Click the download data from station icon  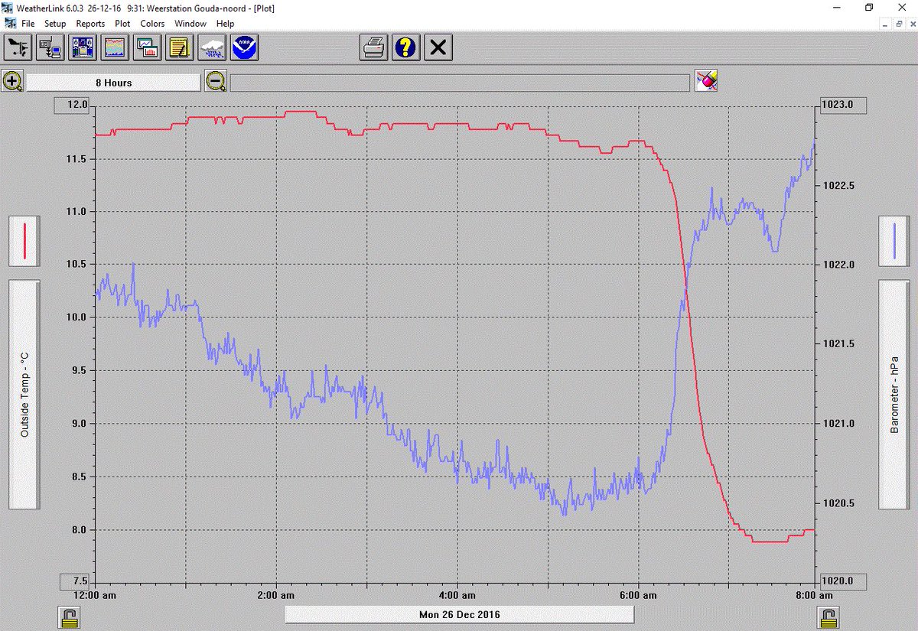50,47
